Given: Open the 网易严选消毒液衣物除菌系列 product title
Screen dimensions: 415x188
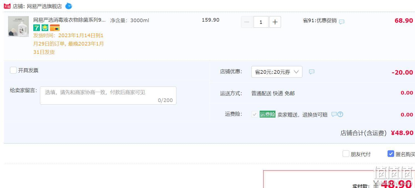Looking at the screenshot, I should click(x=69, y=20).
